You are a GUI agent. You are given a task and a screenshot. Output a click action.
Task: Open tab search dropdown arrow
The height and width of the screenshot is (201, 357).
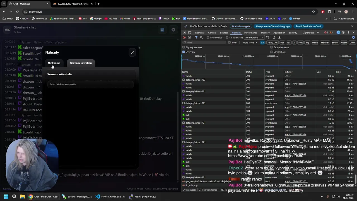tap(4, 4)
